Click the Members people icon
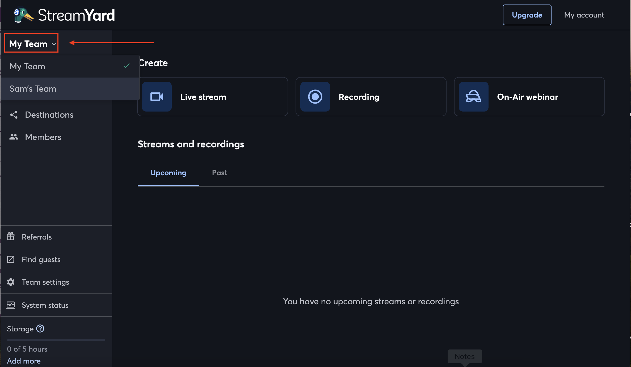Screen dimensions: 631x367 tap(14, 137)
